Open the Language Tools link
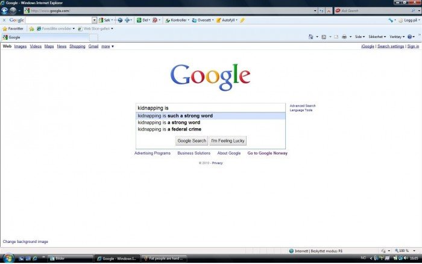 click(x=301, y=110)
